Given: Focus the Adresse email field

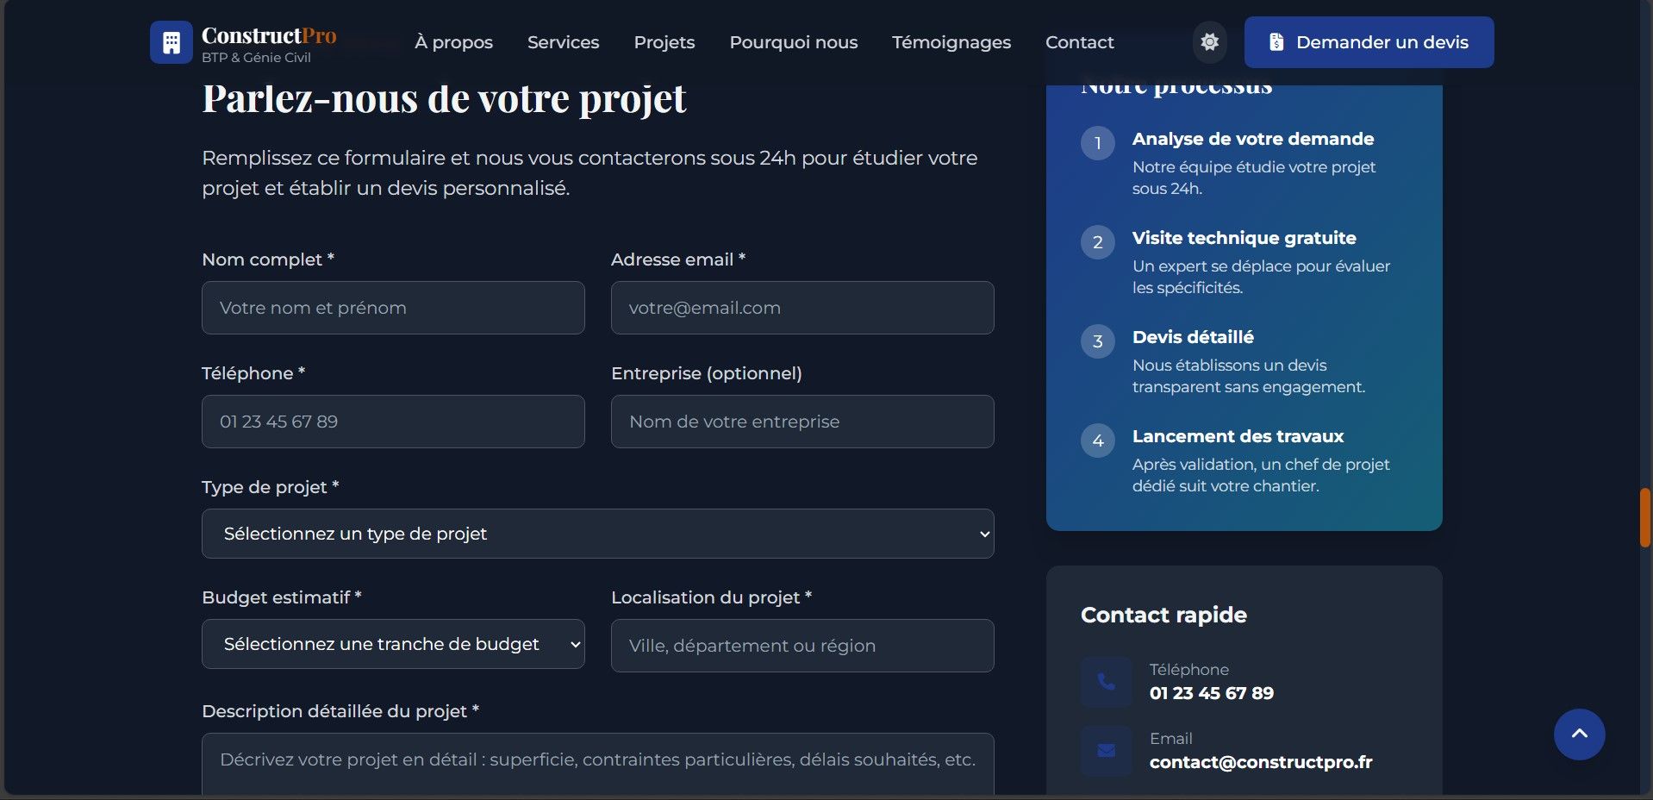Looking at the screenshot, I should click(x=802, y=308).
